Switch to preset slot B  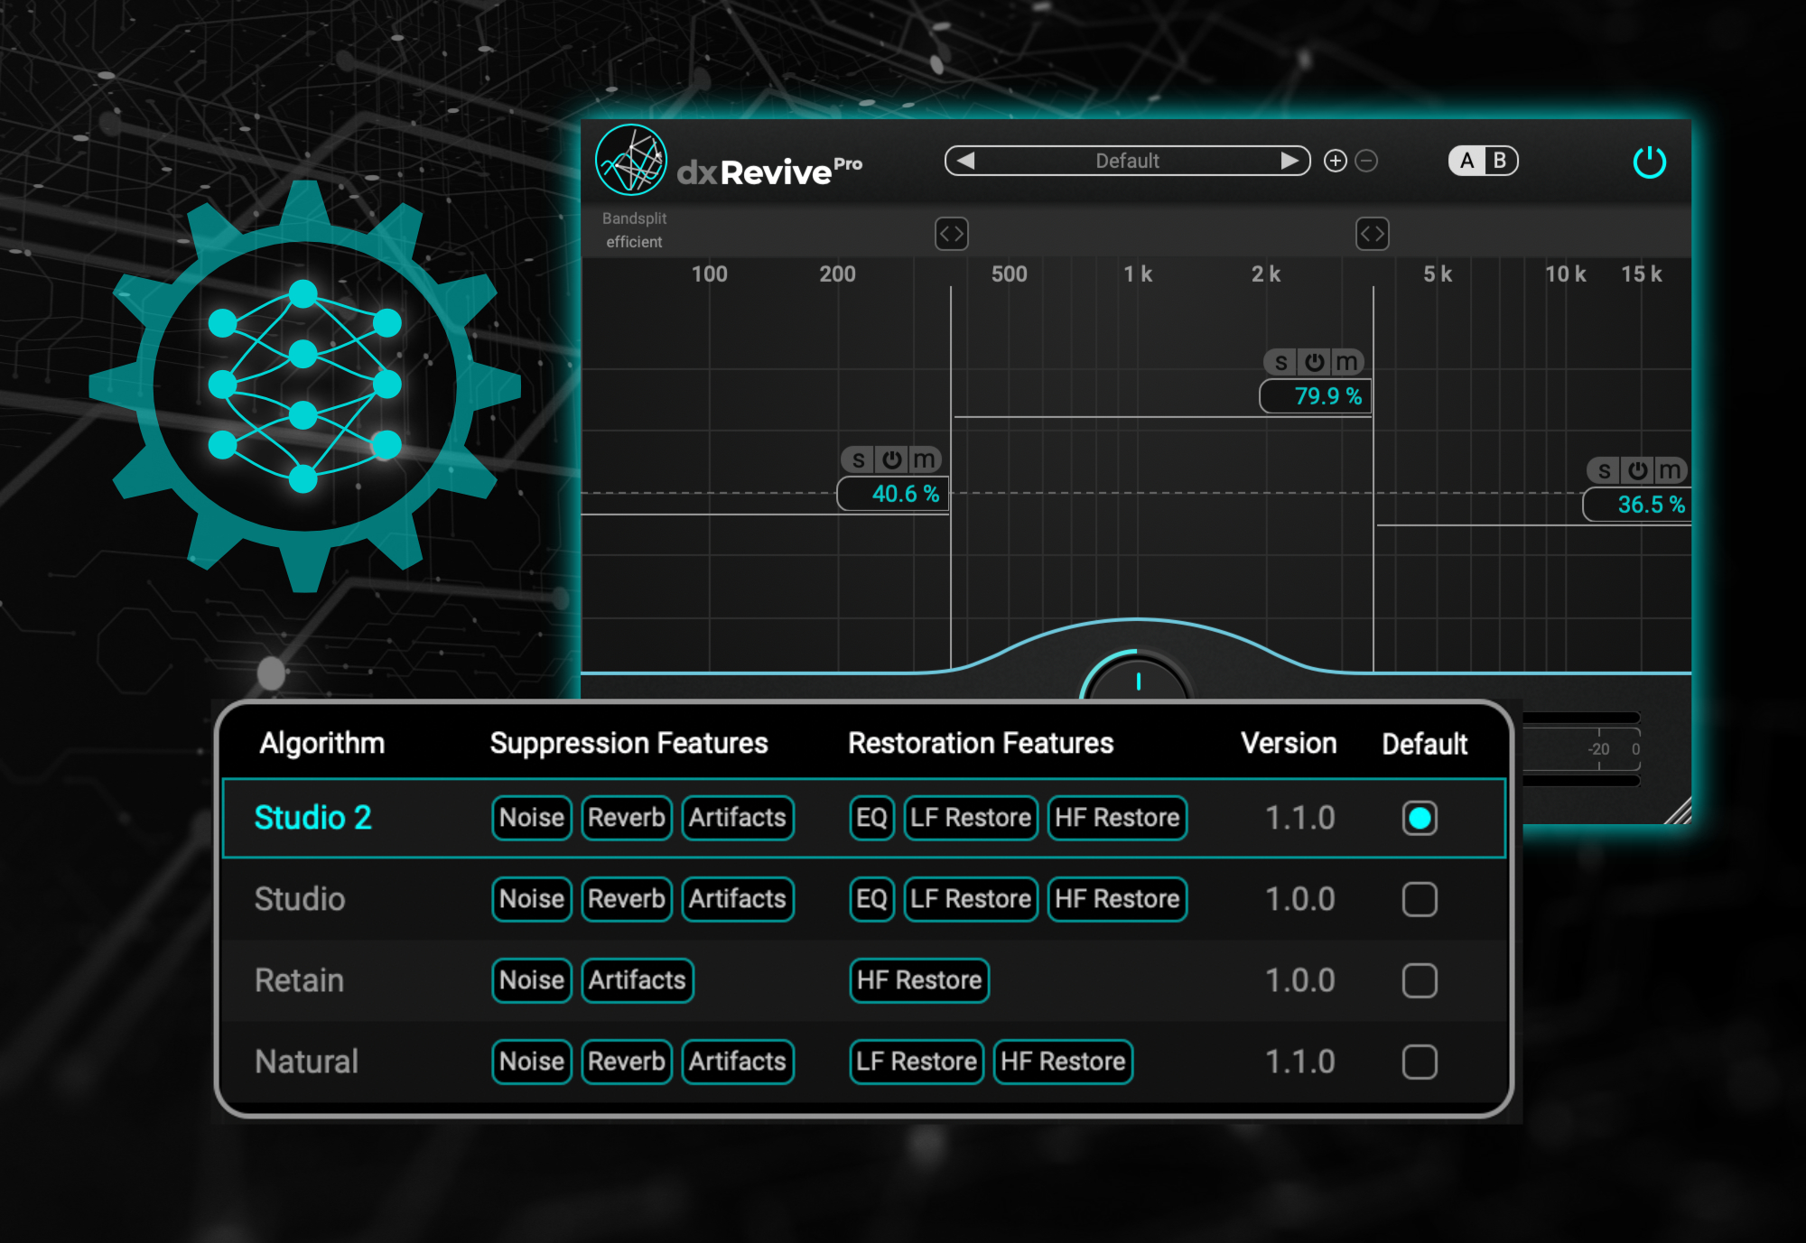1499,161
